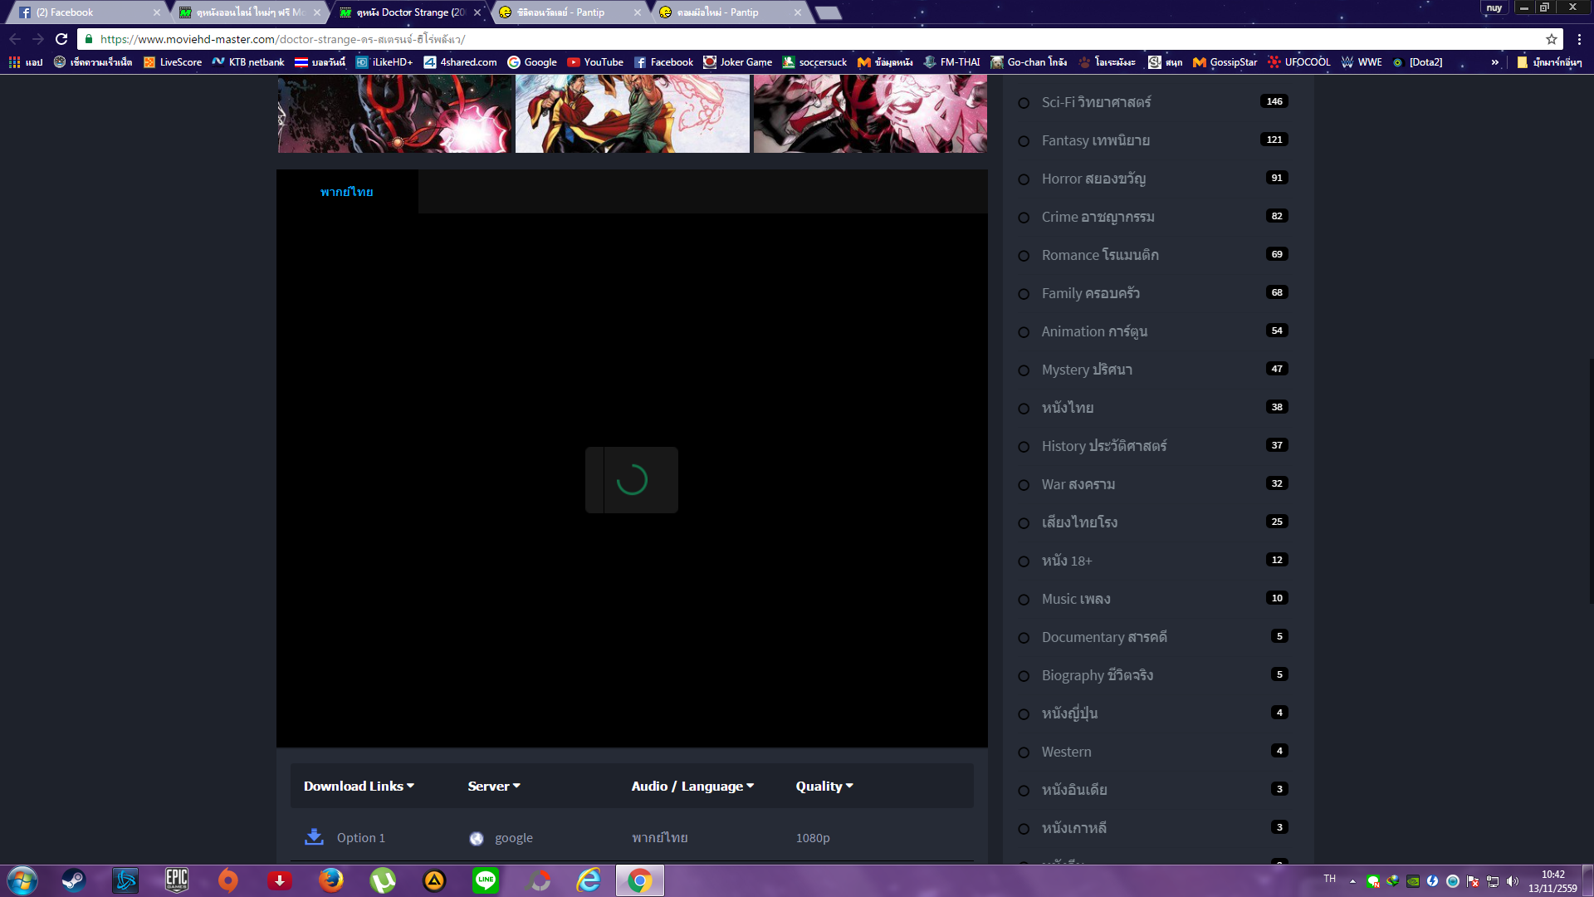Show more bookmarks with the chevron
The width and height of the screenshot is (1594, 897).
[1495, 62]
